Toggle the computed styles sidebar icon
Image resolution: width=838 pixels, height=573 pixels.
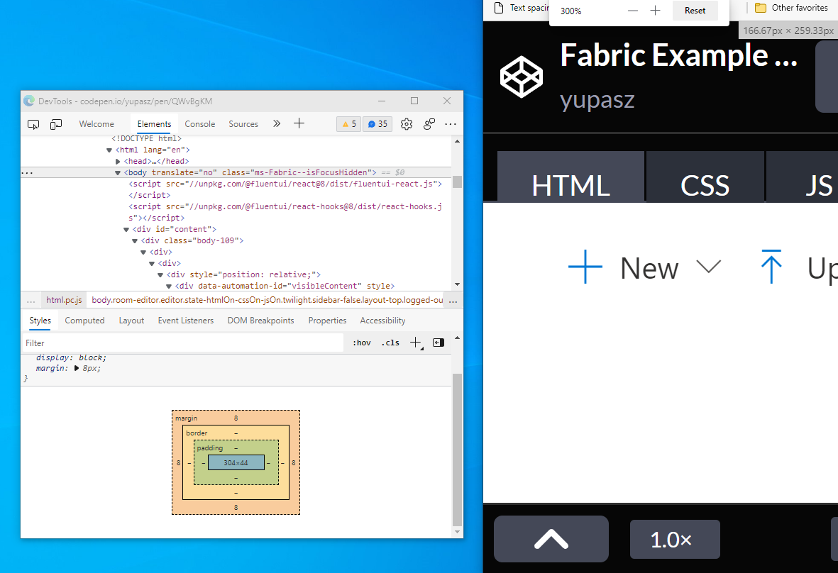coord(439,343)
